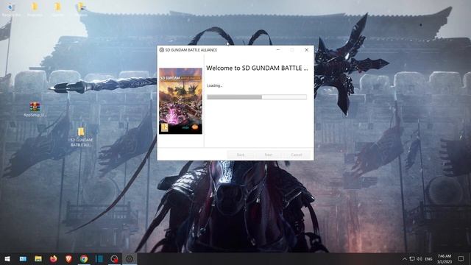Click the installer window title icon
The width and height of the screenshot is (471, 265).
(162, 50)
